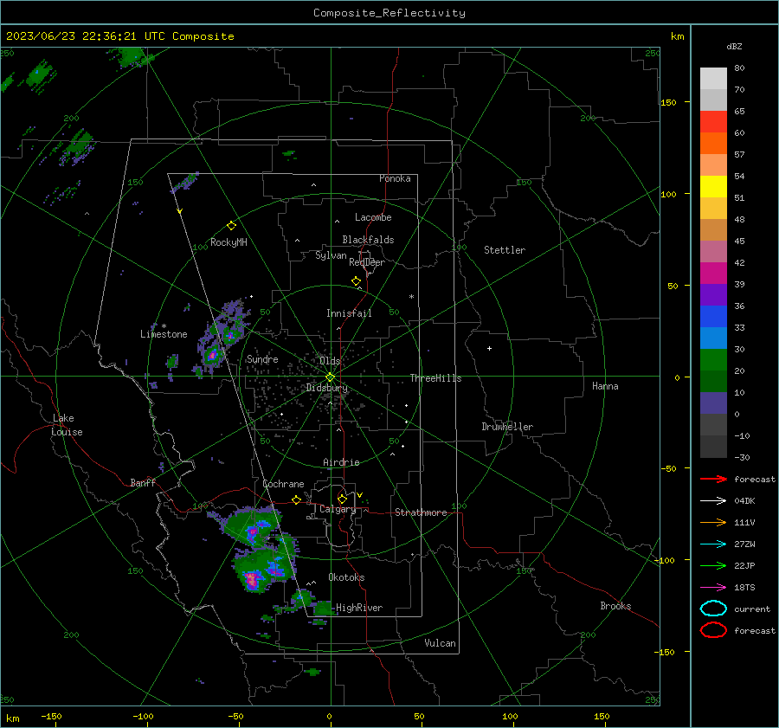Click the Olds label
The image size is (779, 728).
pyautogui.click(x=330, y=361)
